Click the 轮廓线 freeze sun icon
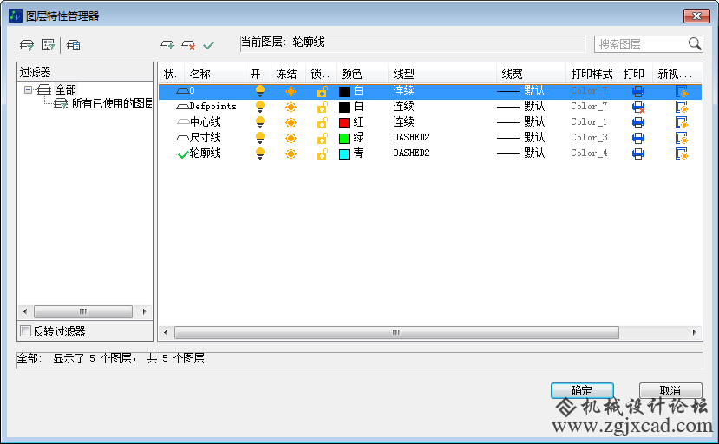Viewport: 719px width, 444px height. tap(291, 153)
